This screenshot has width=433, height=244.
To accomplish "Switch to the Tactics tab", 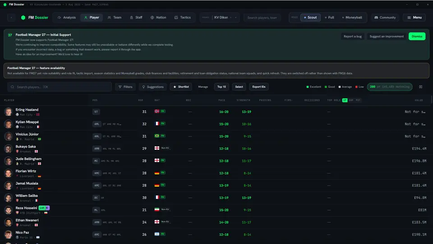I will [x=183, y=18].
